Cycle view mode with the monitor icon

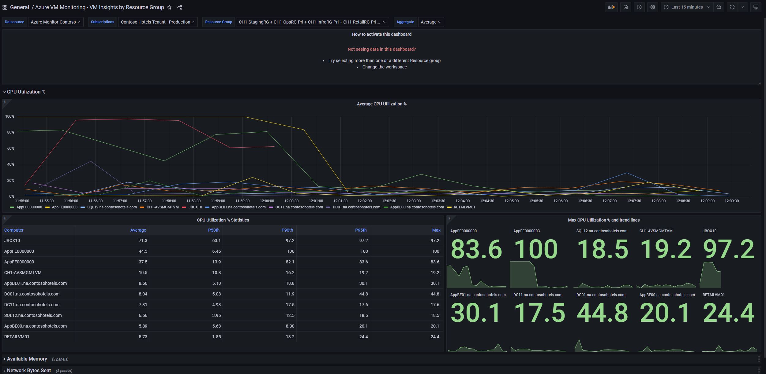point(756,7)
